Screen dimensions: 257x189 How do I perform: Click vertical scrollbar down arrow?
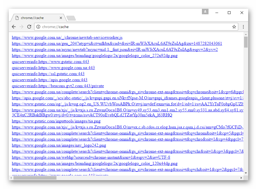click(x=246, y=173)
